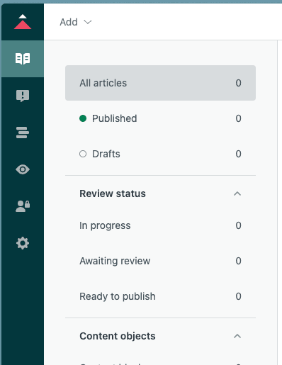Image resolution: width=282 pixels, height=365 pixels.
Task: Click the Published count 0
Action: [238, 118]
